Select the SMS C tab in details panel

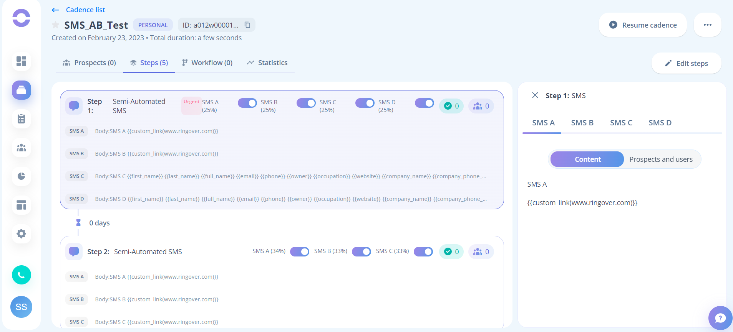pyautogui.click(x=621, y=123)
